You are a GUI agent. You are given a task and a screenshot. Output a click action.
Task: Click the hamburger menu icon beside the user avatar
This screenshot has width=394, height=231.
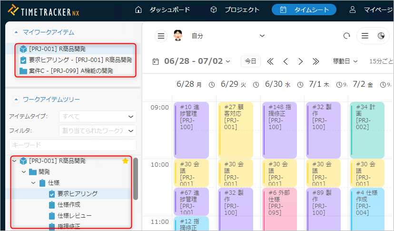tap(161, 36)
